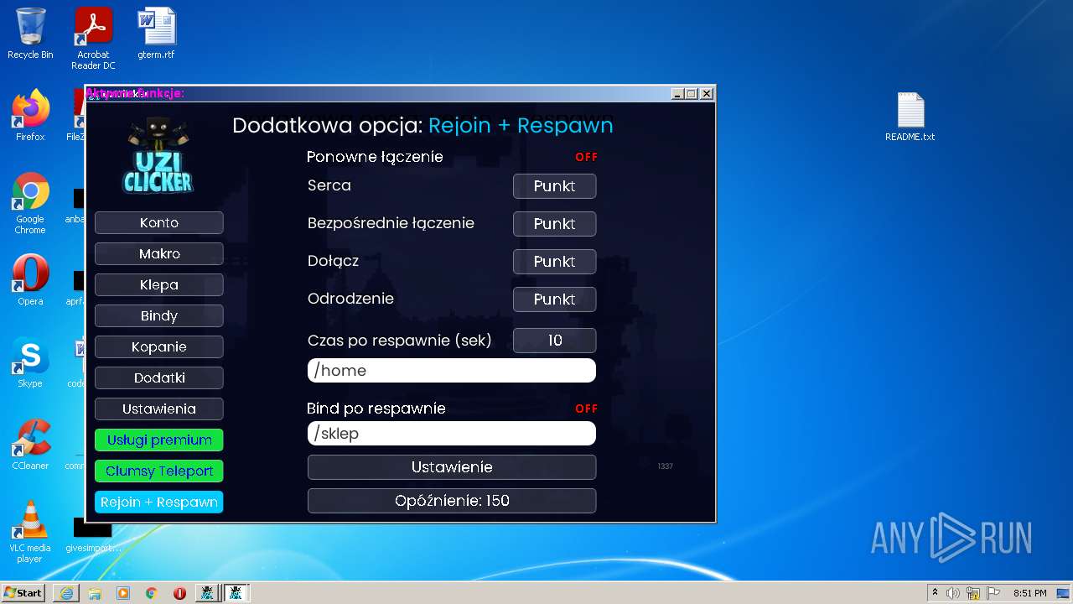
Task: Set the Odrodzenie Punkt button
Action: 555,299
